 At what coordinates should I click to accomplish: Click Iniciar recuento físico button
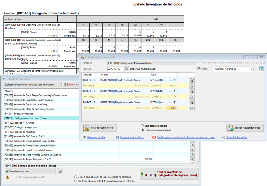(x=100, y=127)
